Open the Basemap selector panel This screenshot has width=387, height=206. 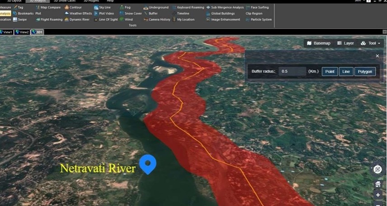[319, 43]
